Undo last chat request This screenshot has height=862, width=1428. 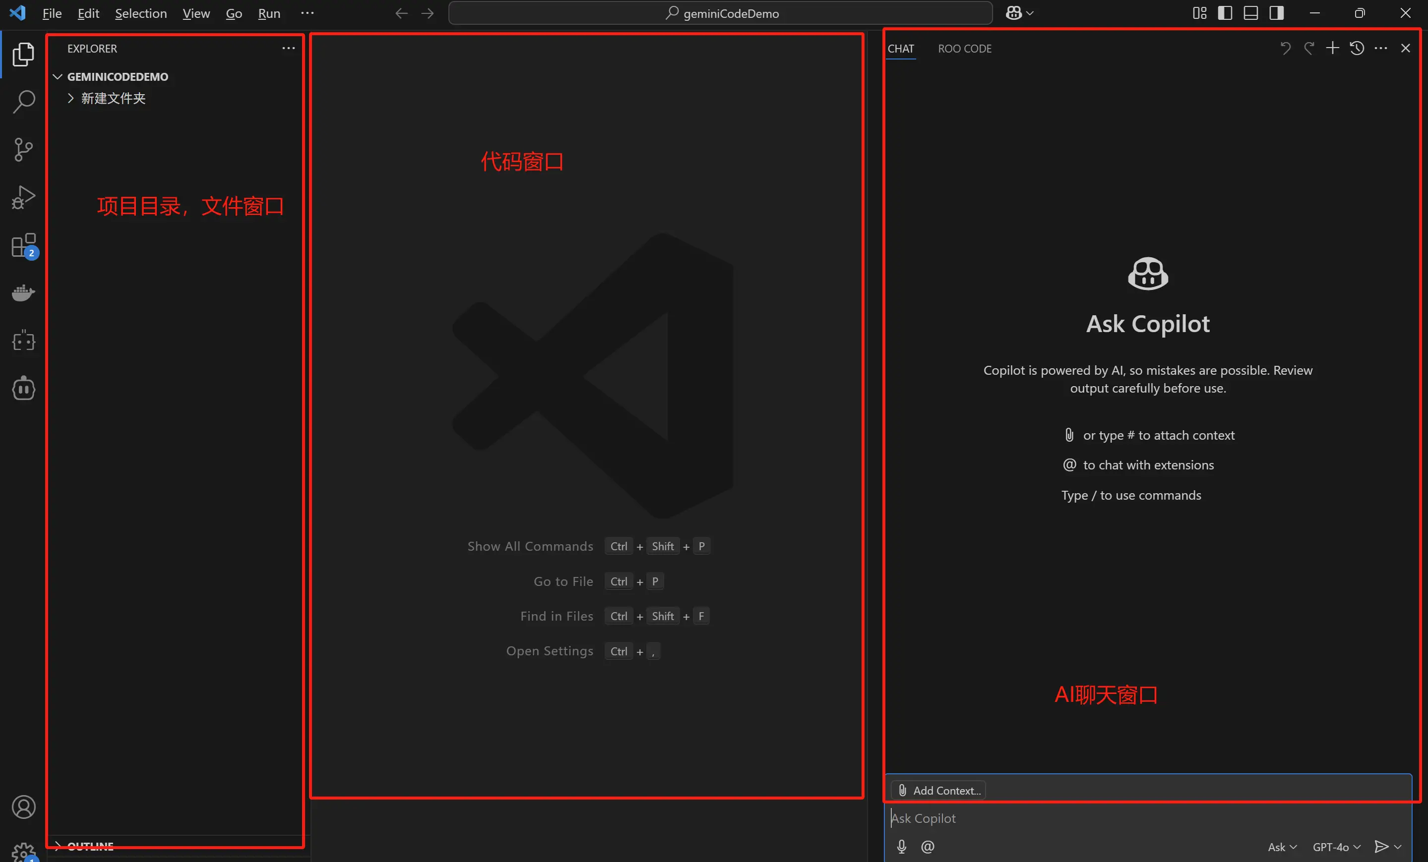(1285, 48)
